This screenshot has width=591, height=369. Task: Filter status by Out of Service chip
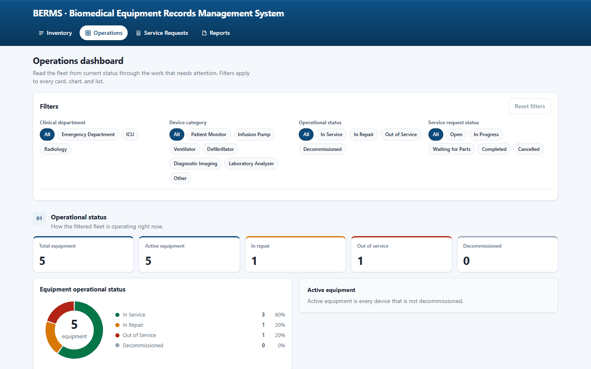pos(401,134)
